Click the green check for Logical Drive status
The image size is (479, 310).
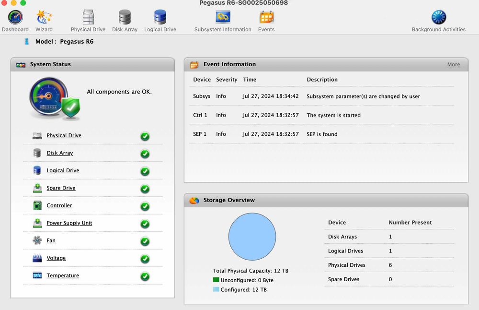click(x=145, y=171)
